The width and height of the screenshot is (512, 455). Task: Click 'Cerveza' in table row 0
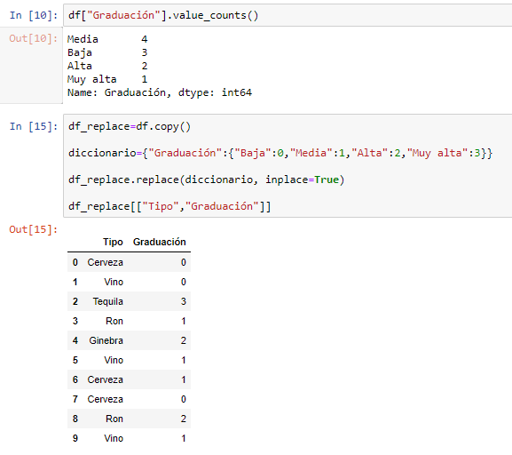tap(105, 262)
